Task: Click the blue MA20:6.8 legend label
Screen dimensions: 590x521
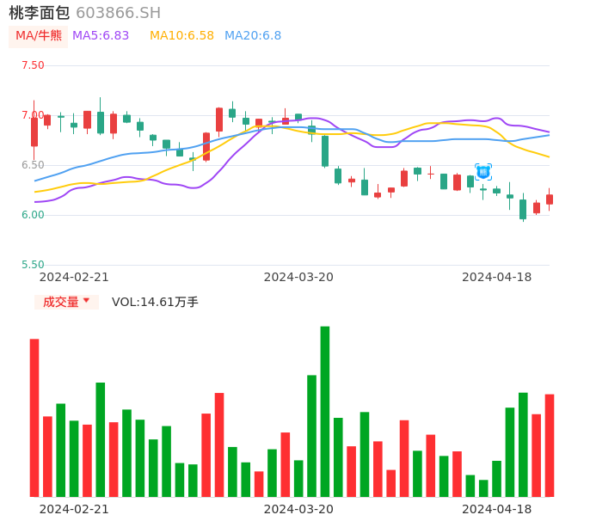Action: click(253, 36)
